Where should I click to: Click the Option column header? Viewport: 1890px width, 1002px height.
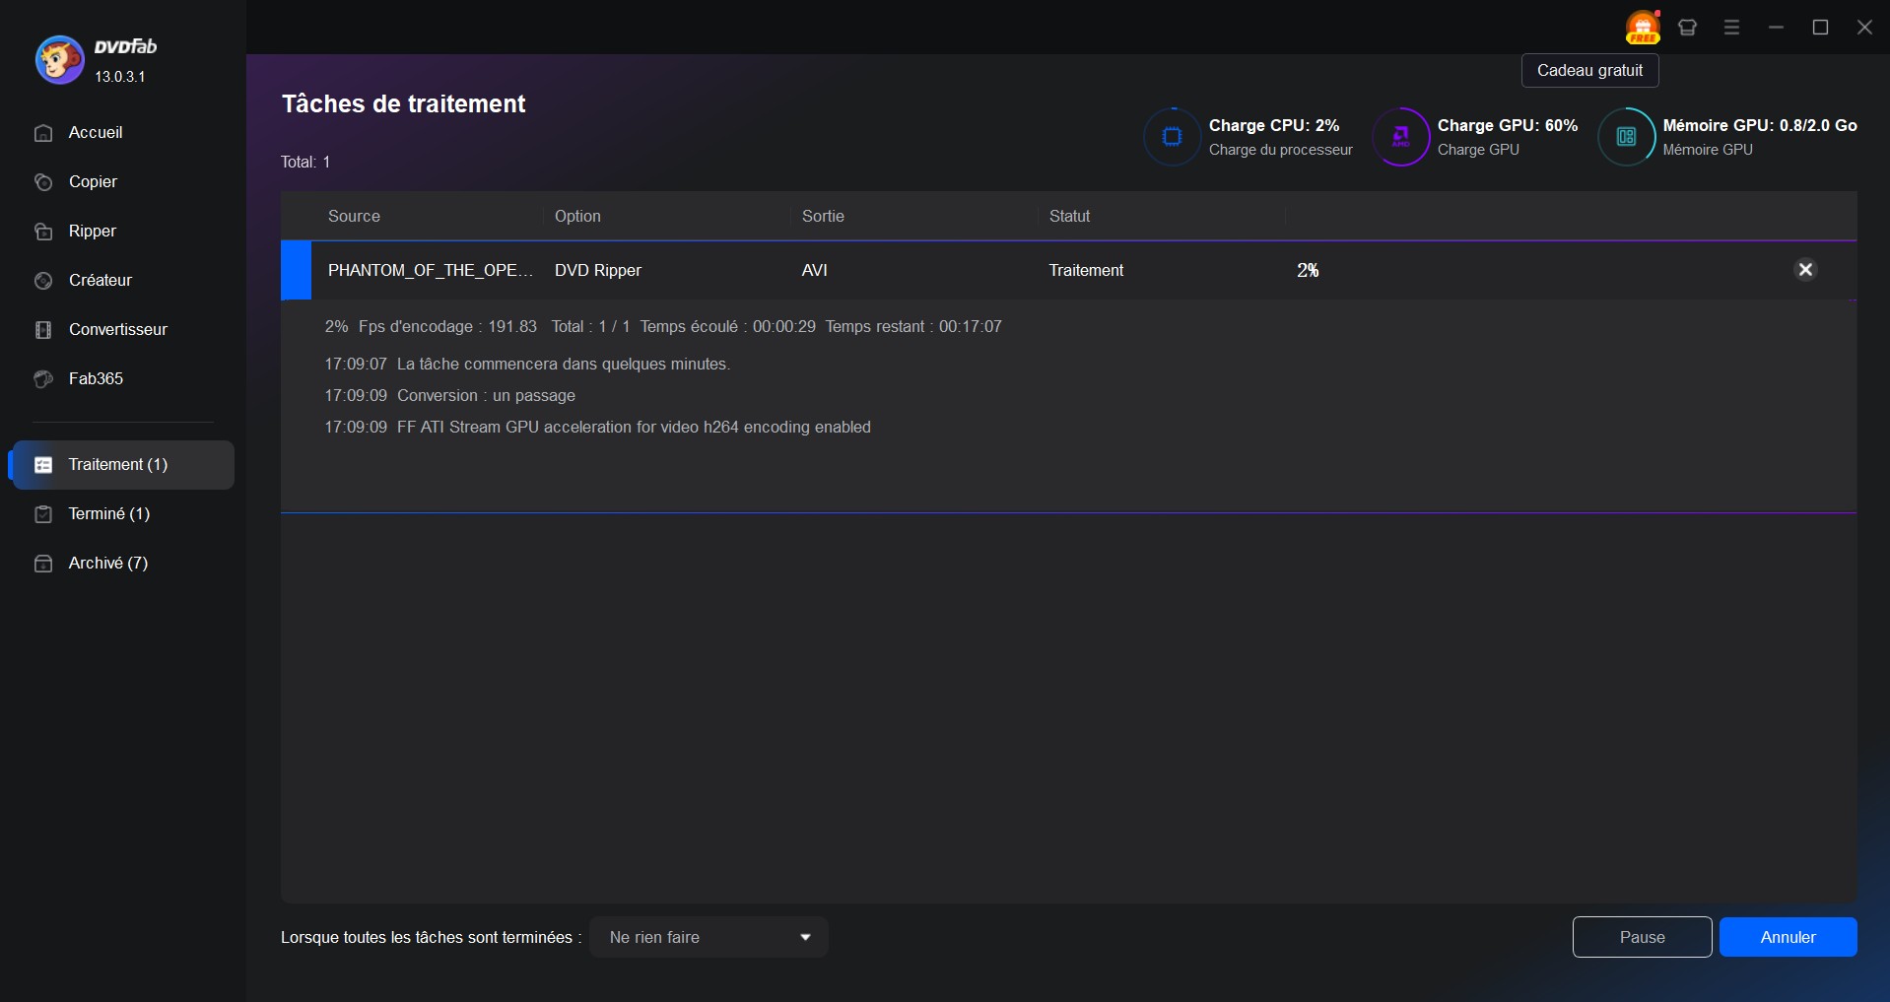(577, 216)
